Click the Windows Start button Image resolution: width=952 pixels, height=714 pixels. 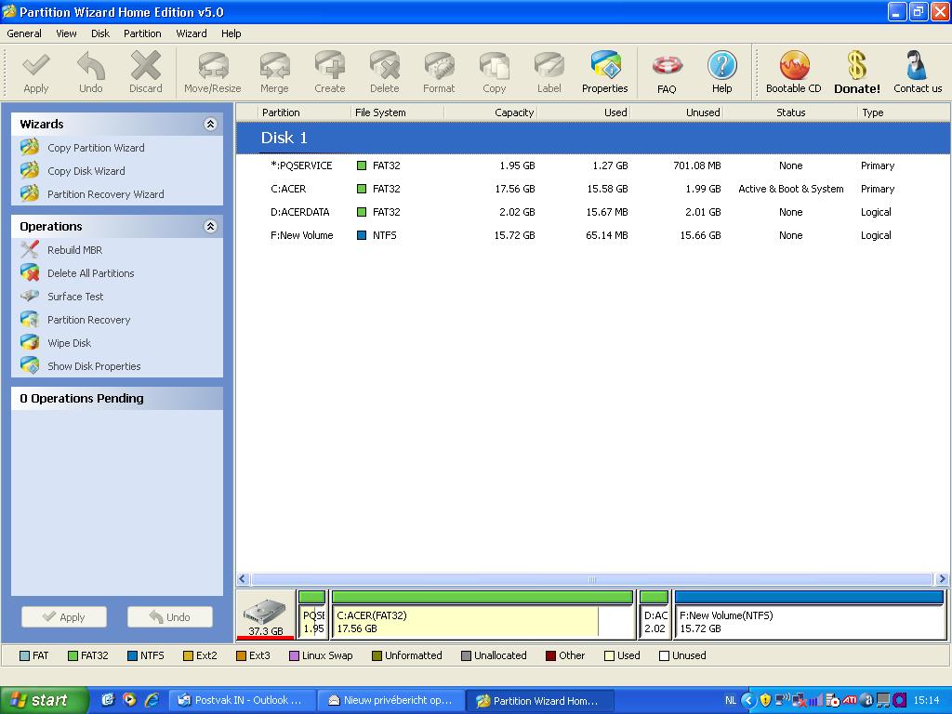coord(44,700)
